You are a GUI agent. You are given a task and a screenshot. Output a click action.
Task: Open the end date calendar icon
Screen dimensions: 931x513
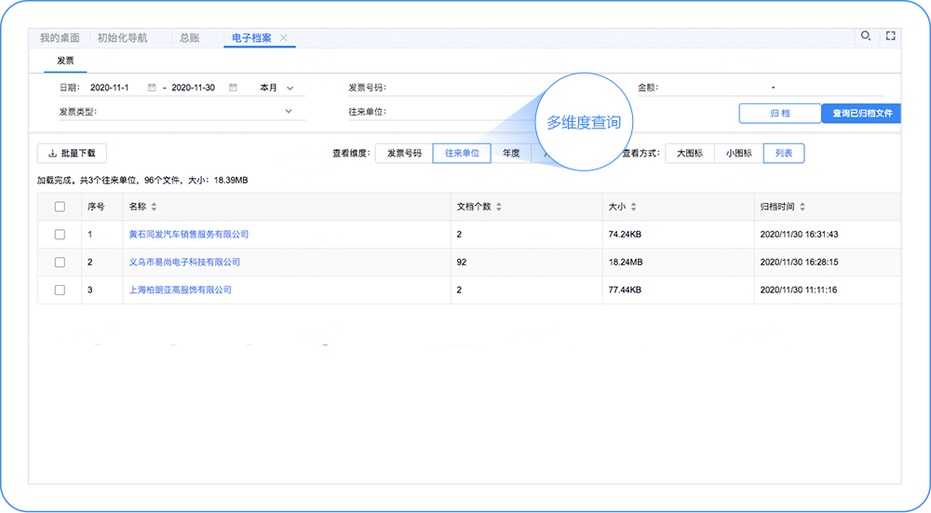tap(233, 88)
